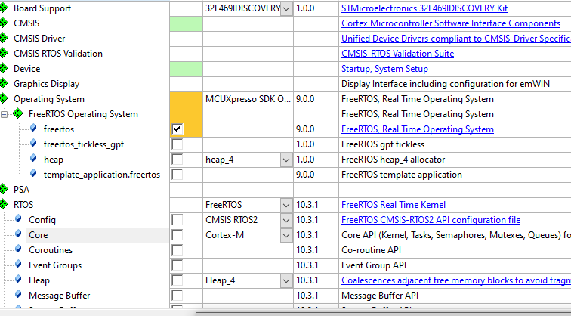This screenshot has height=316, width=571.
Task: Click the lowercase heap blue component icon
Action: [x=33, y=158]
